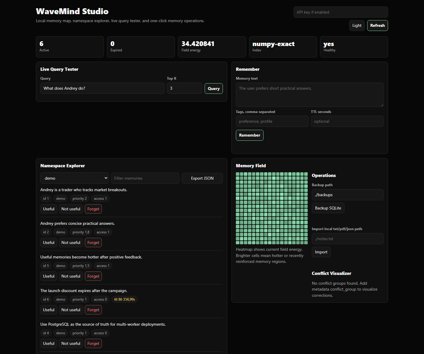Click the 'priority 1,8' chip

coord(81,232)
